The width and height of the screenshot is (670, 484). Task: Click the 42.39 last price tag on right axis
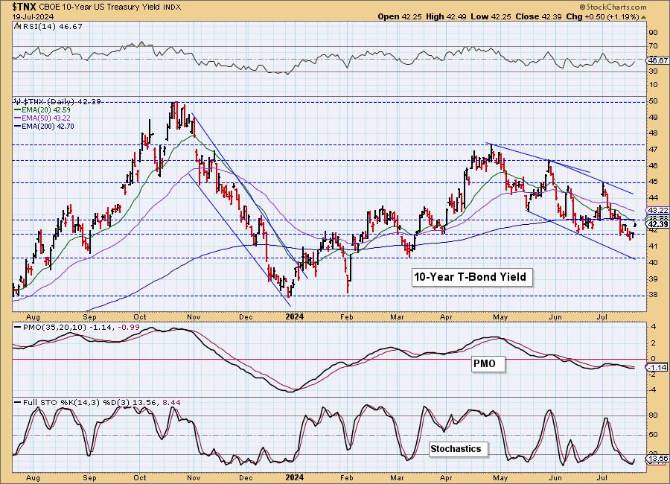click(x=658, y=224)
